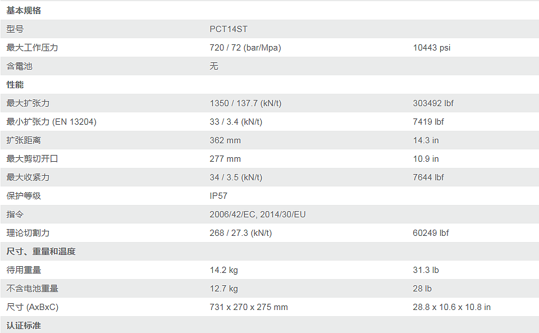Click the 理论切割力 row label
The width and height of the screenshot is (539, 333).
28,233
